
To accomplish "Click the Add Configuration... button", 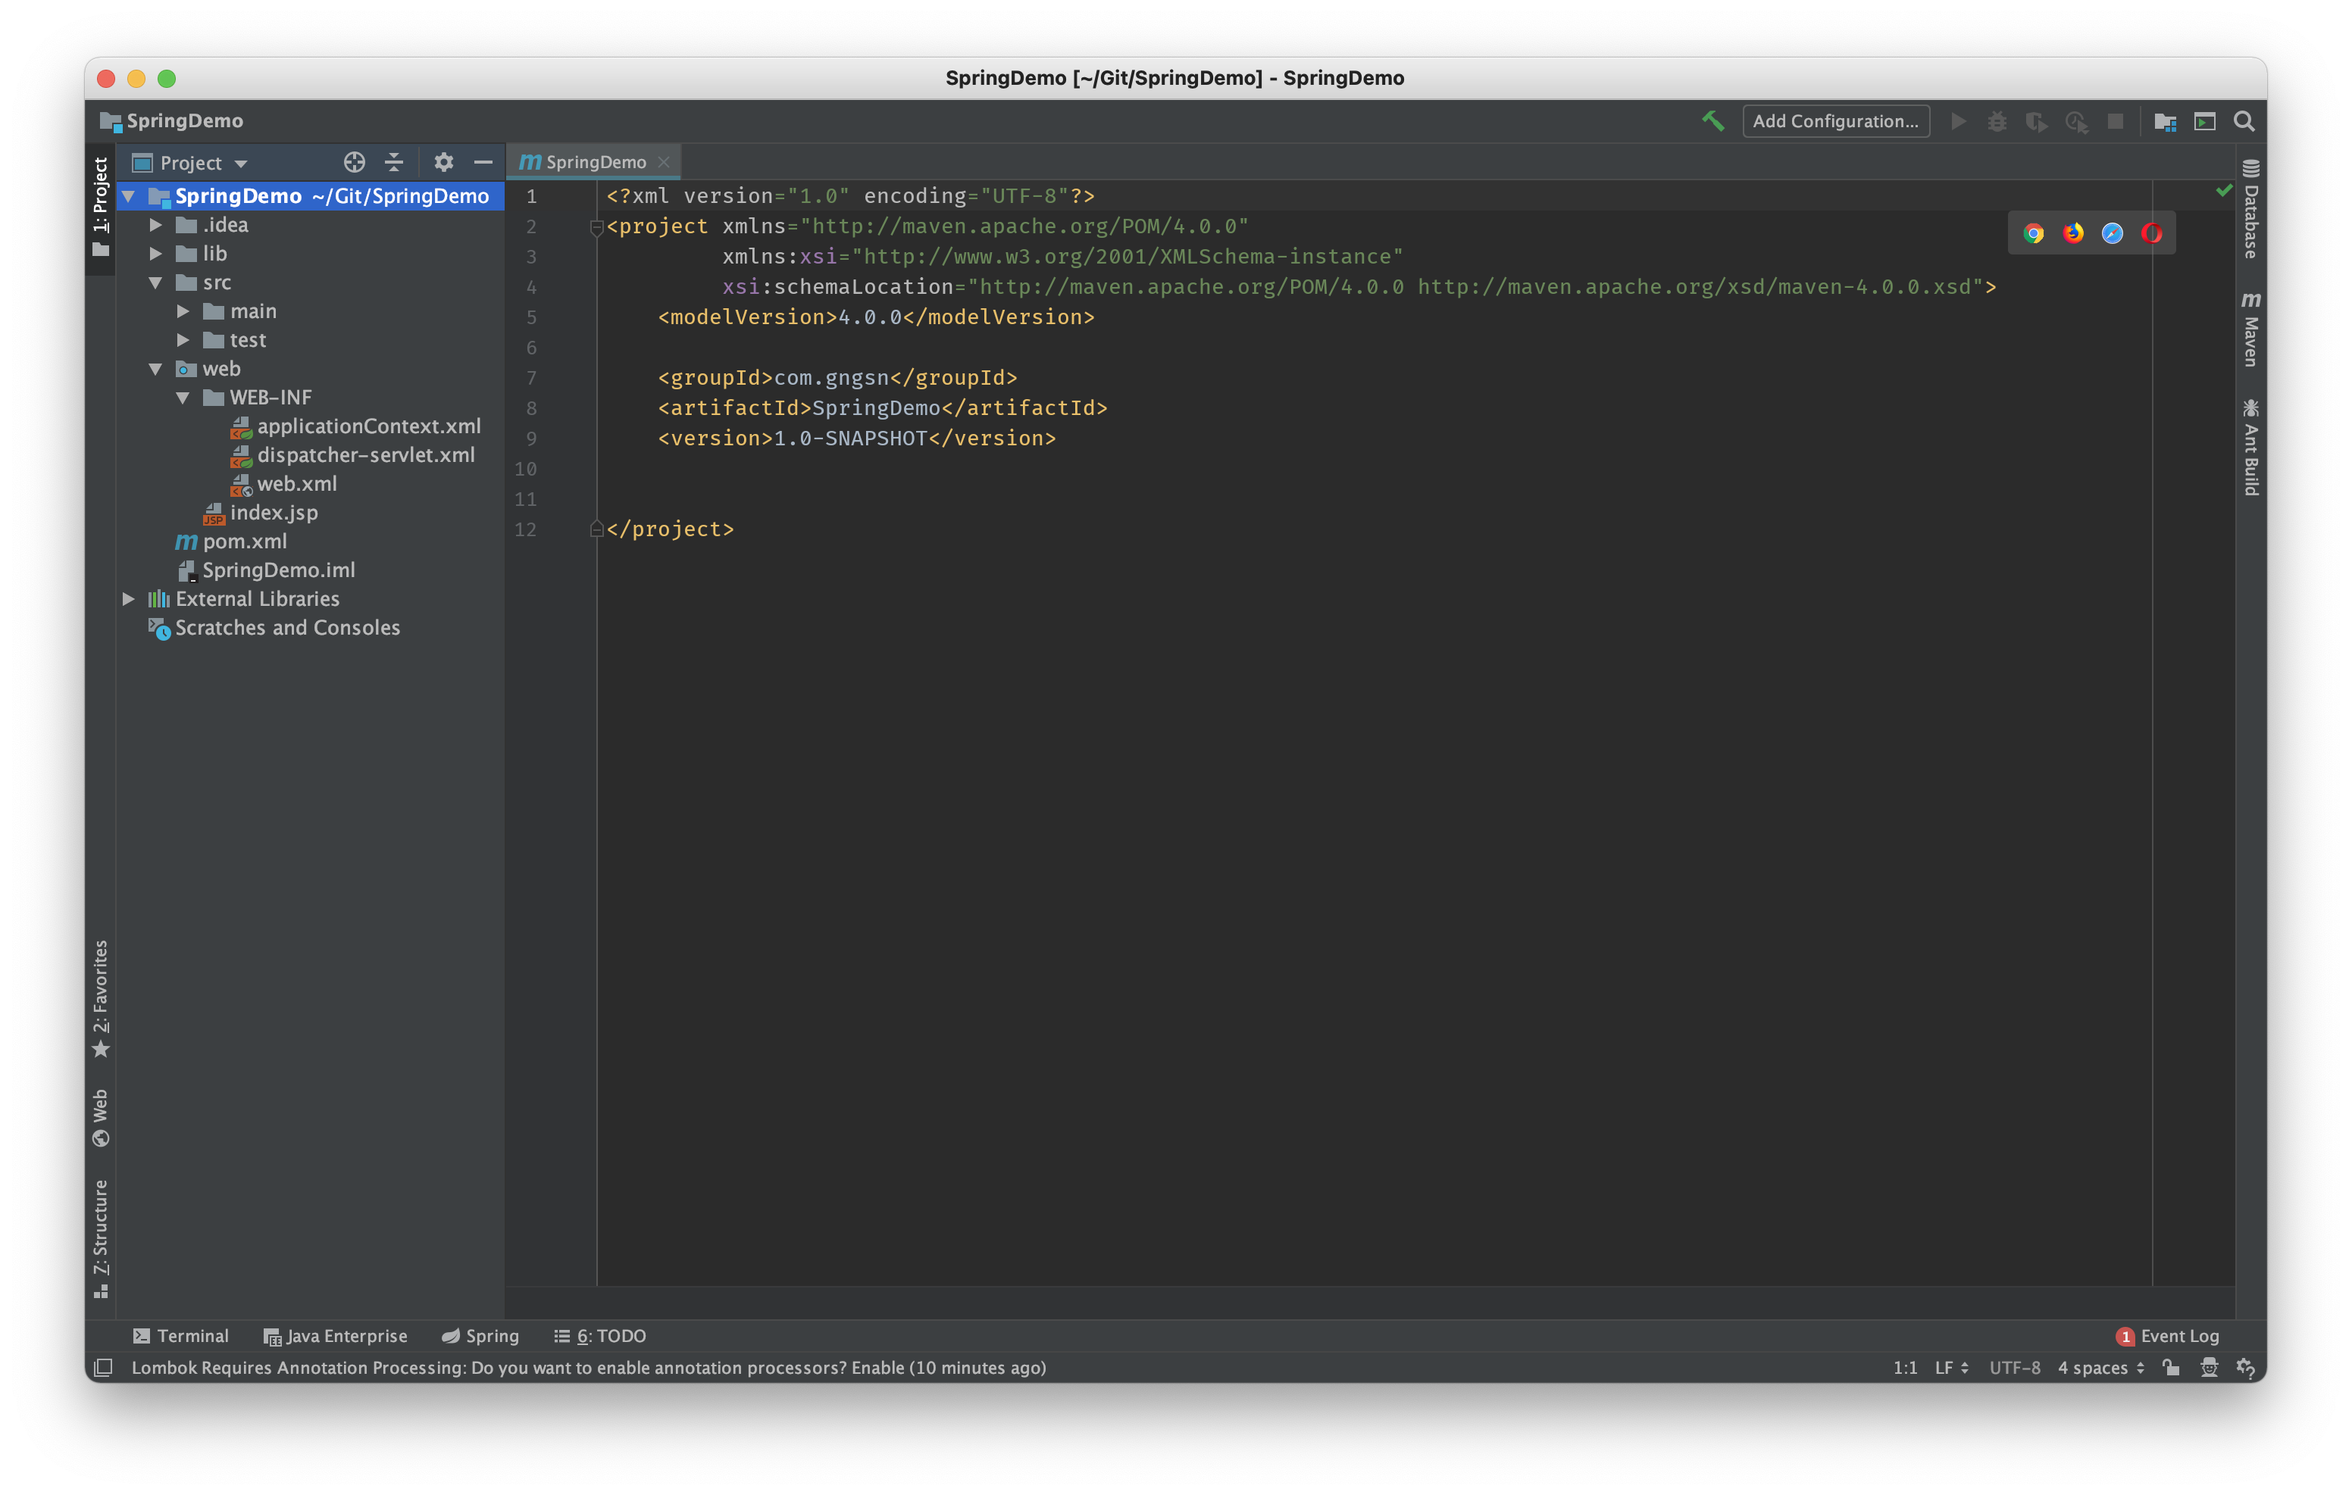I will tap(1834, 121).
